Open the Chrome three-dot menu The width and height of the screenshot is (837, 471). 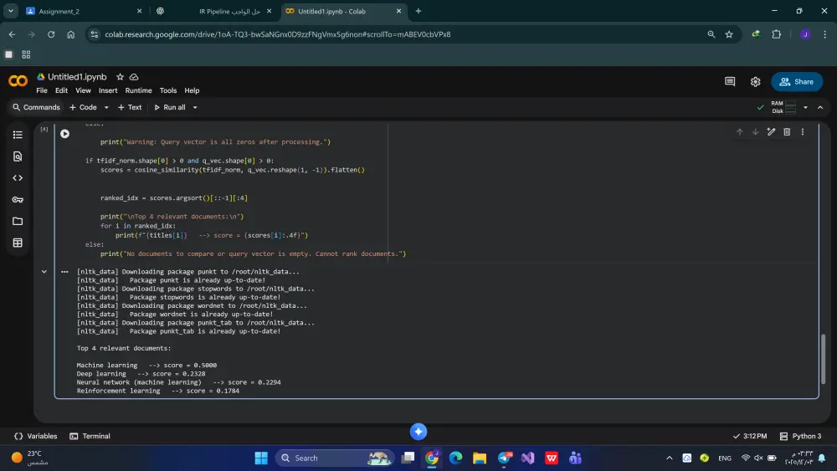[824, 34]
